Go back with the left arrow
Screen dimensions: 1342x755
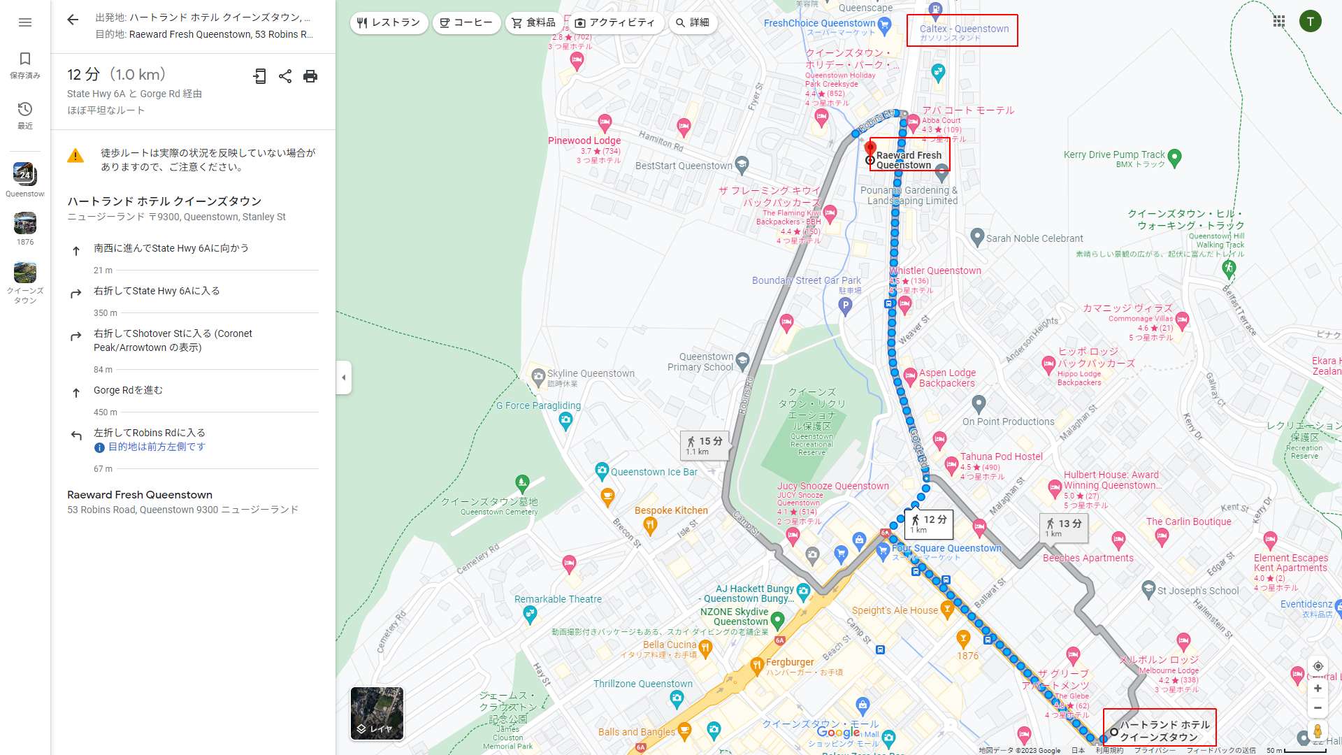click(73, 20)
